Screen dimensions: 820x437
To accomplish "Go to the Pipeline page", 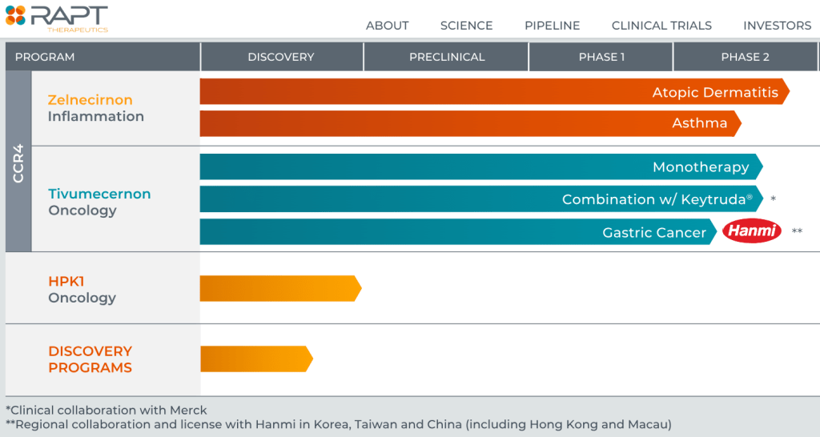I will tap(552, 26).
